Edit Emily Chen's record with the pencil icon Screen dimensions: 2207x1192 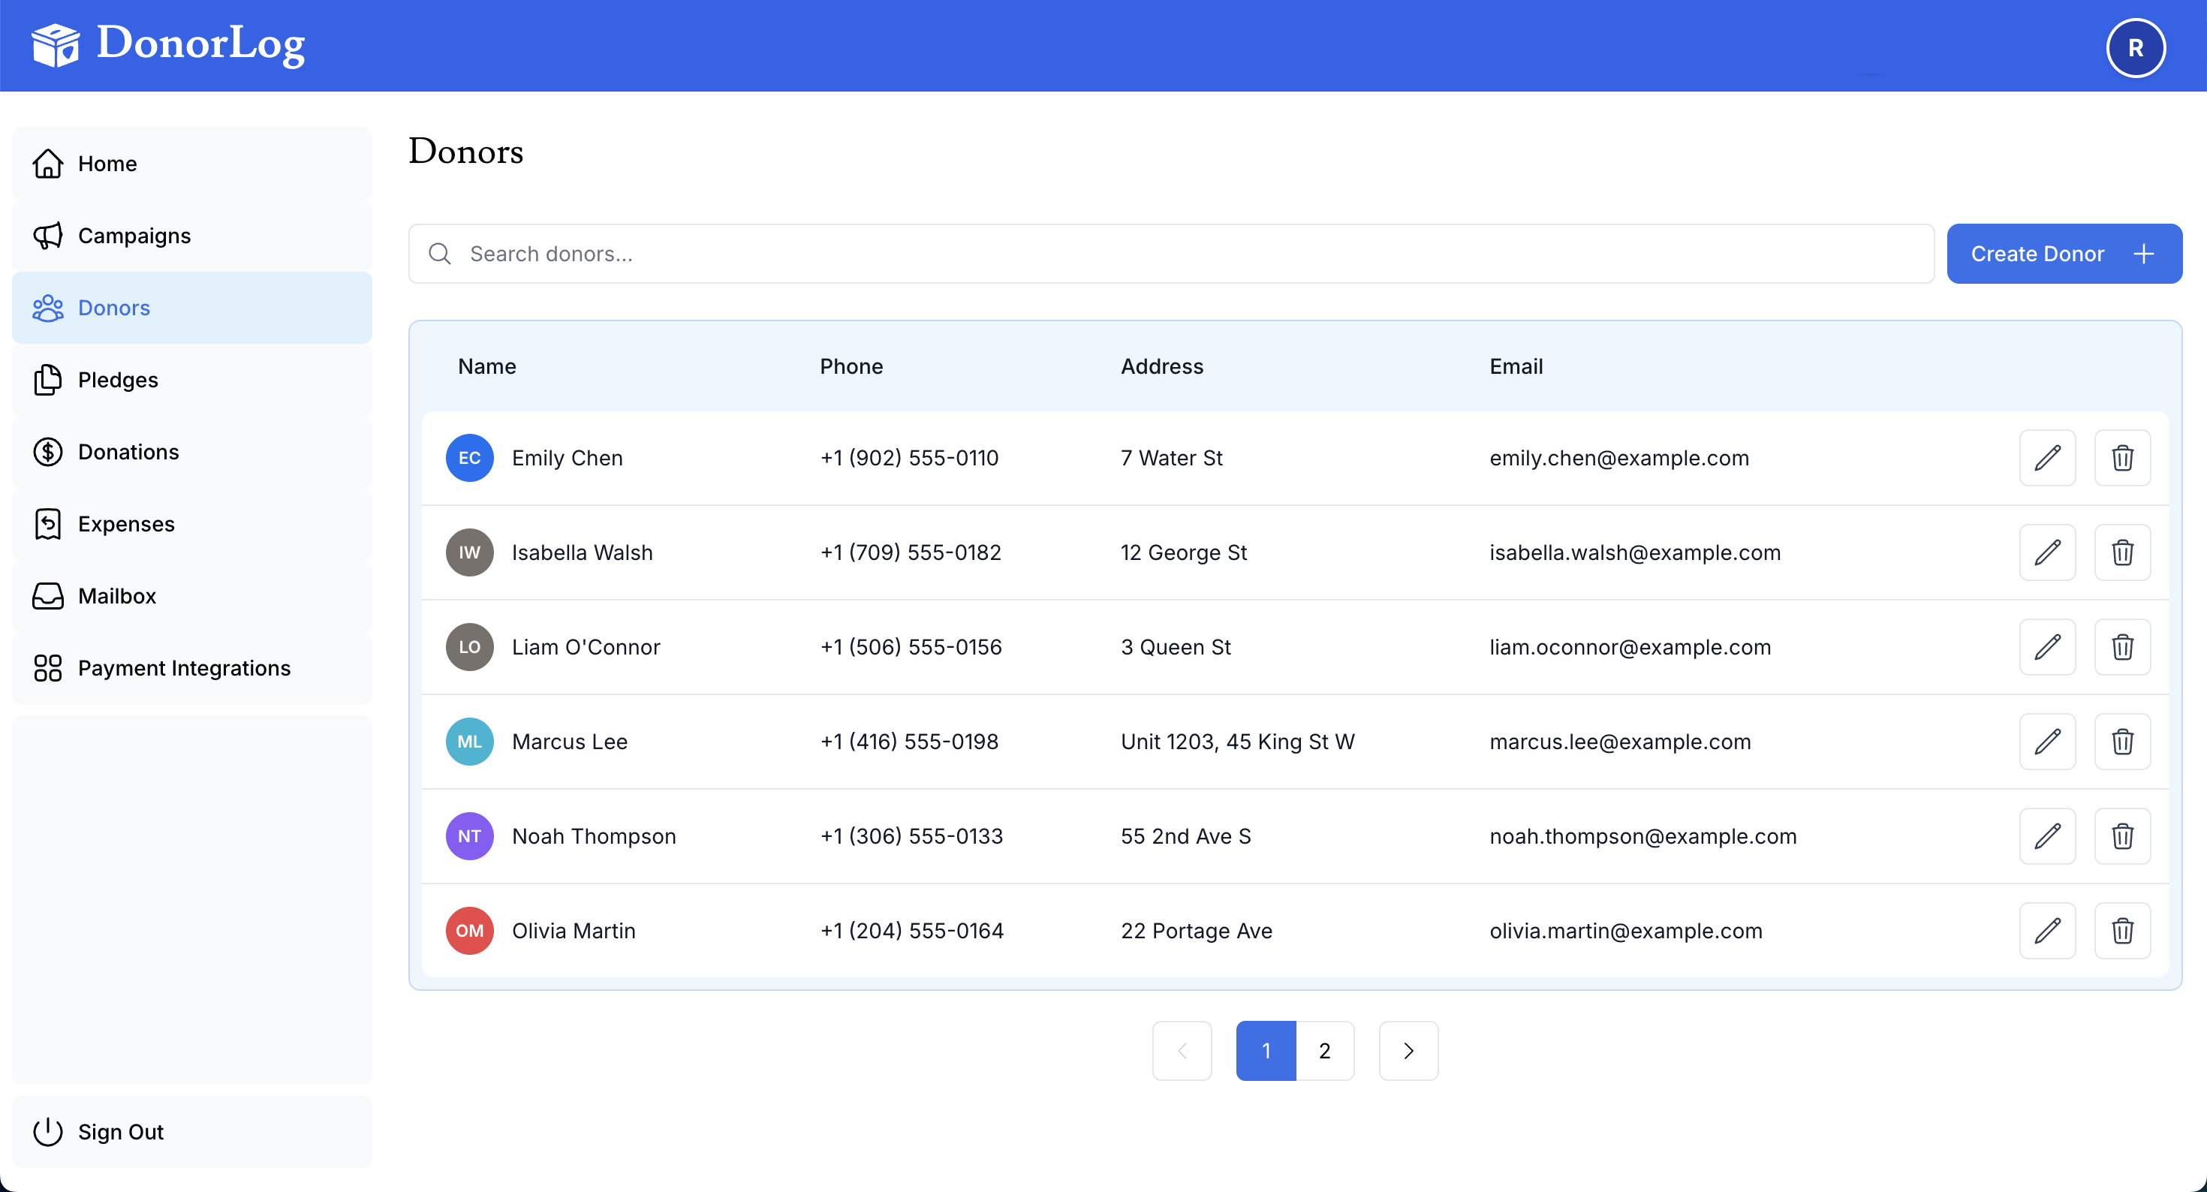tap(2048, 458)
